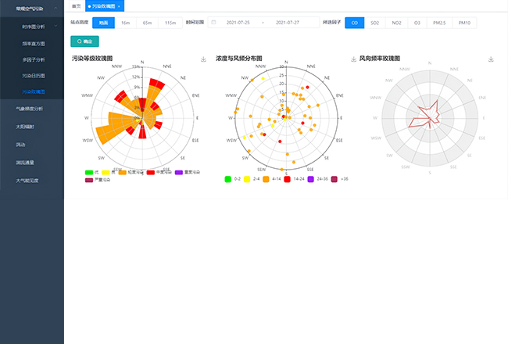Switch the factor to O3
The height and width of the screenshot is (344, 508).
pos(417,23)
